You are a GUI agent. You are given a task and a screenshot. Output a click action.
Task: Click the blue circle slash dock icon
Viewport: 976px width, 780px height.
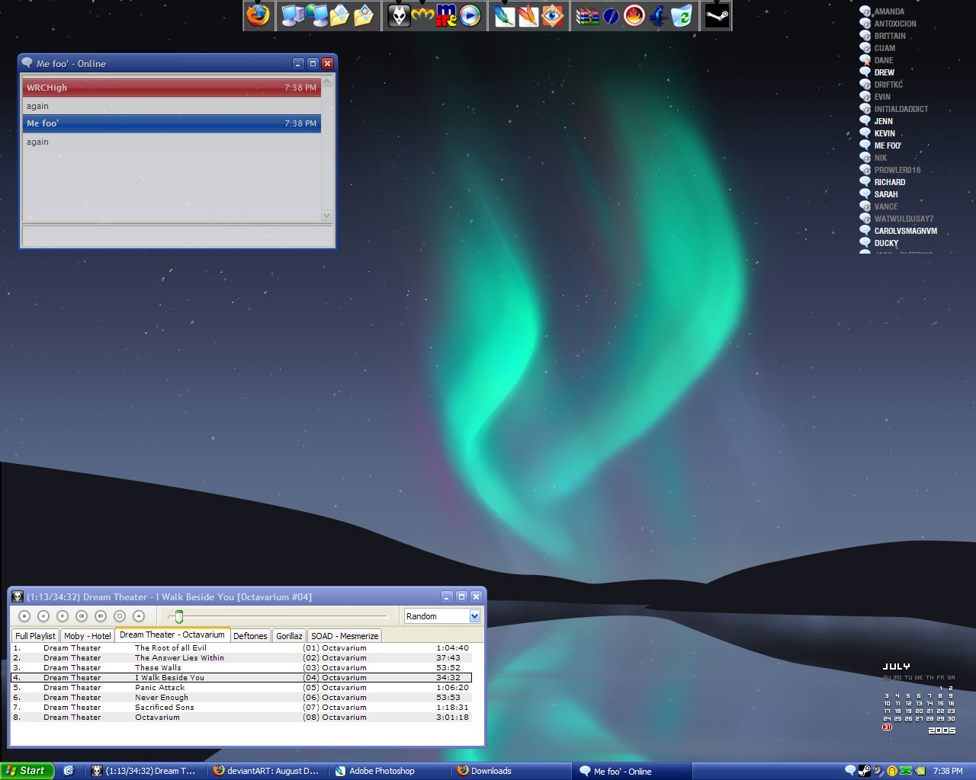click(611, 15)
